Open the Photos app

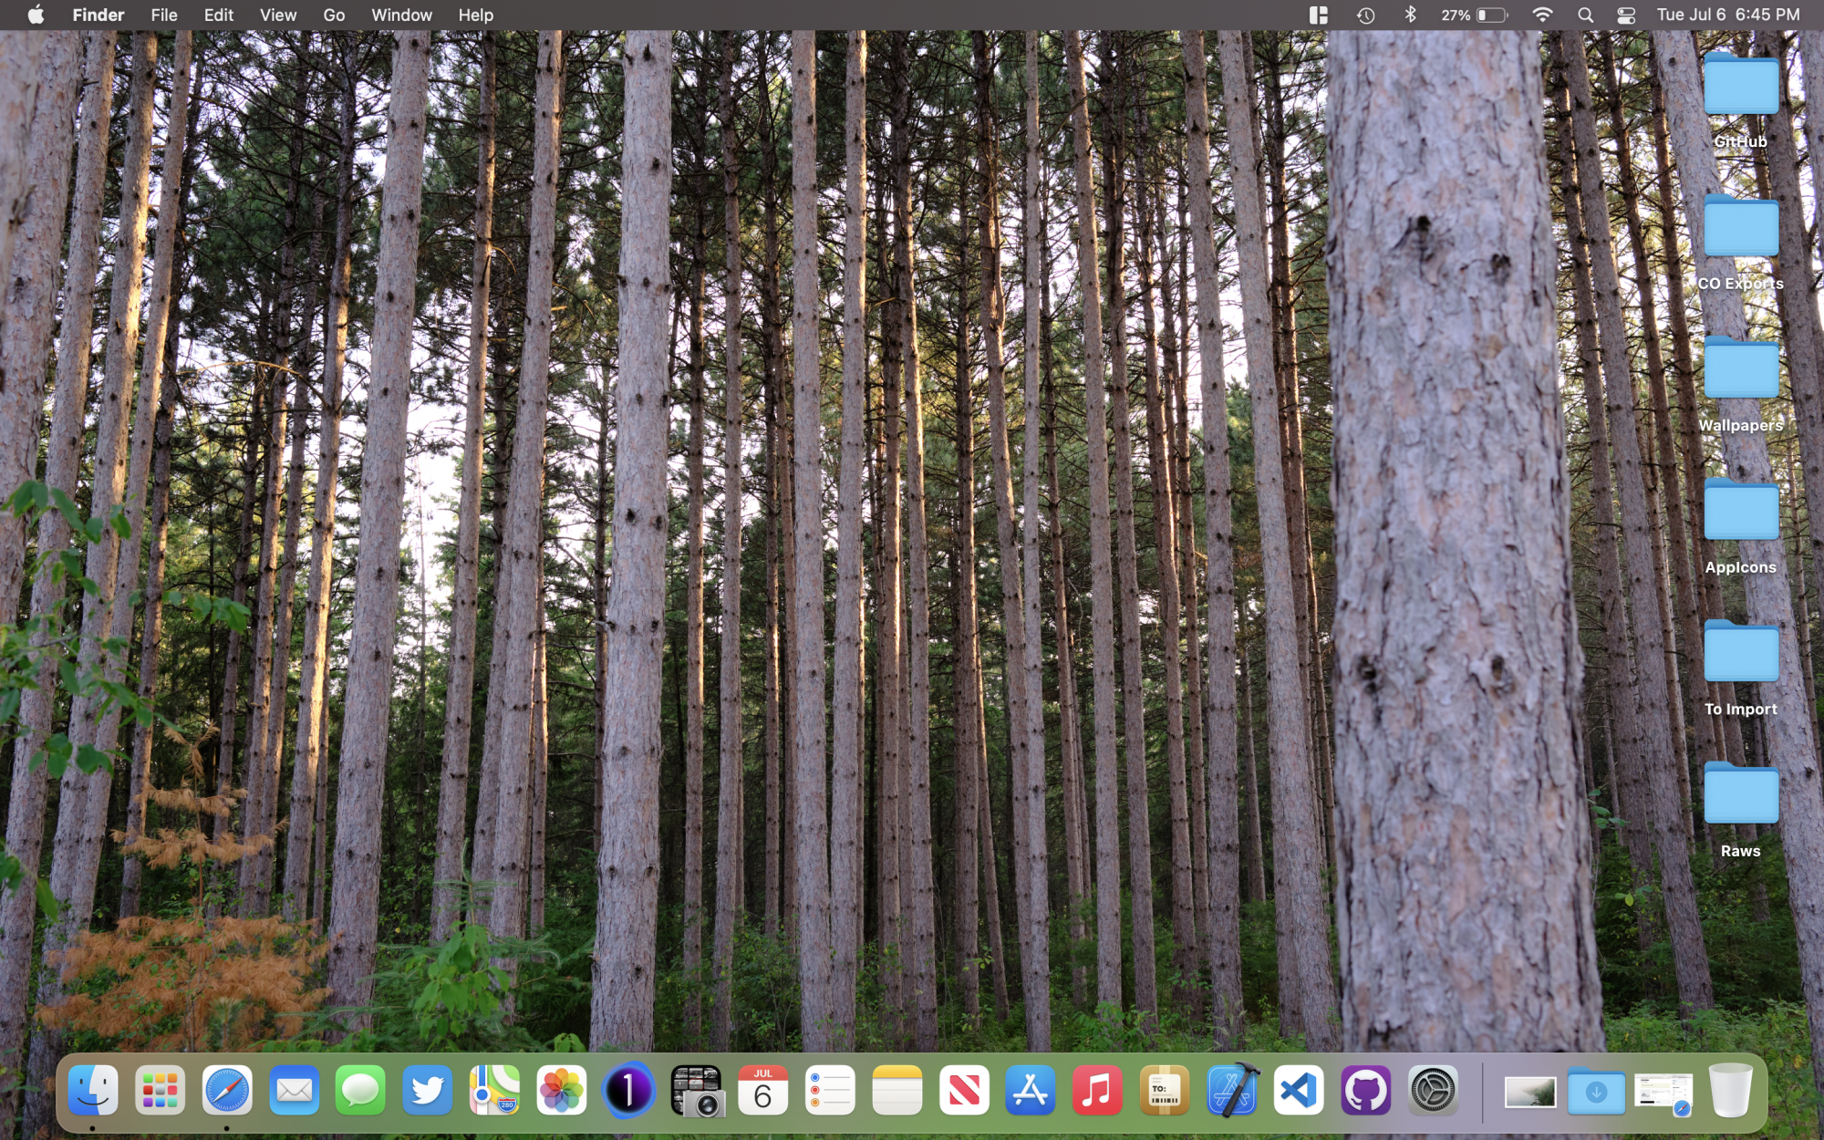tap(562, 1090)
